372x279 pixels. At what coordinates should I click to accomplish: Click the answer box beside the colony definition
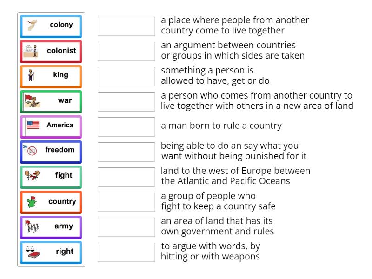tap(126, 25)
